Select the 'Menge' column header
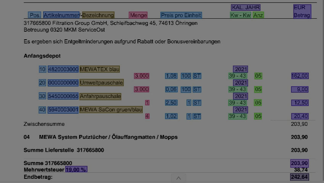Screen dimensions: 324x183 (x=138, y=15)
